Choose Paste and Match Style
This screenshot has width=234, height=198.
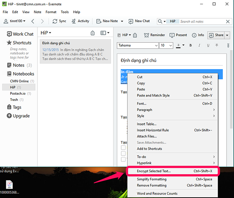tap(173, 95)
